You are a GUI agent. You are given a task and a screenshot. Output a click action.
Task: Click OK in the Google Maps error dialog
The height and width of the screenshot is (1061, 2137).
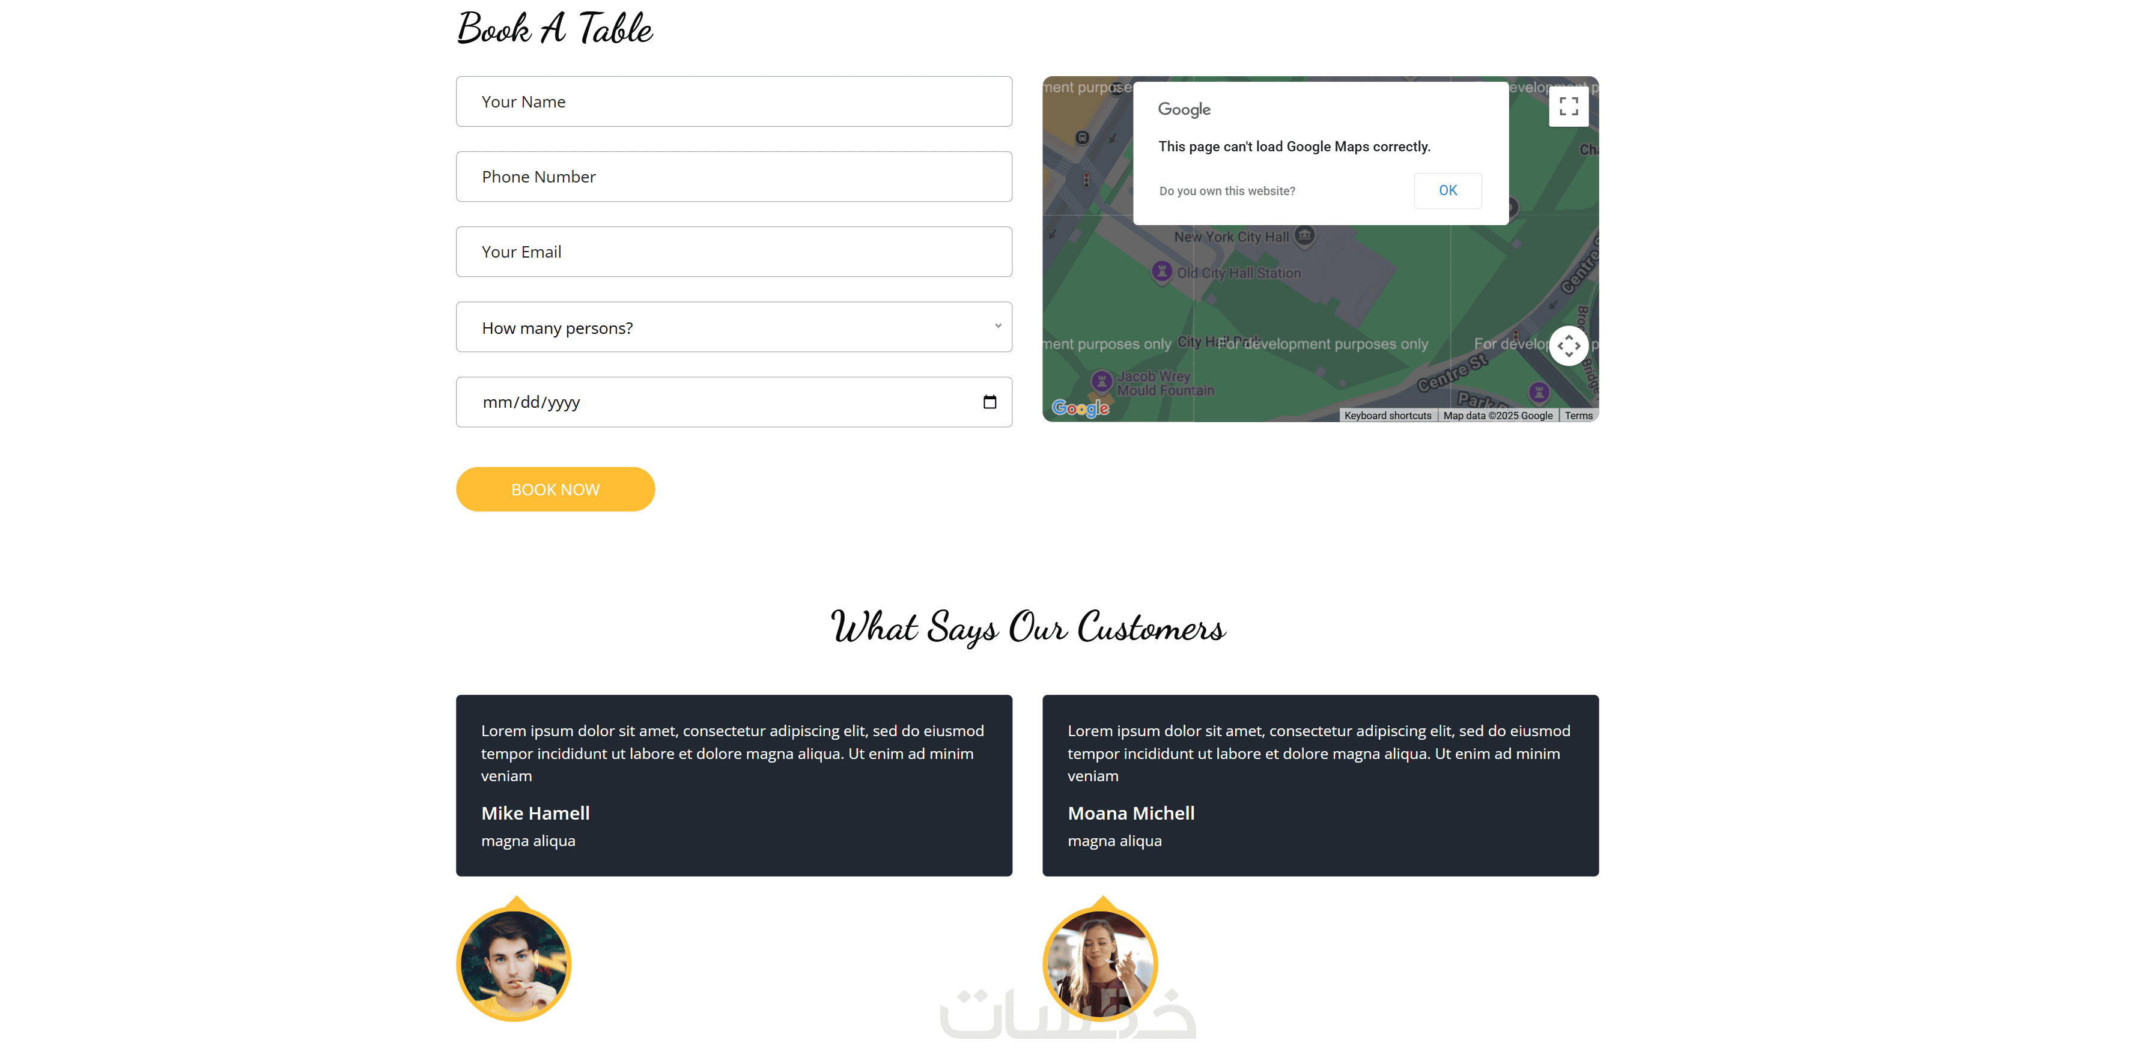1447,191
